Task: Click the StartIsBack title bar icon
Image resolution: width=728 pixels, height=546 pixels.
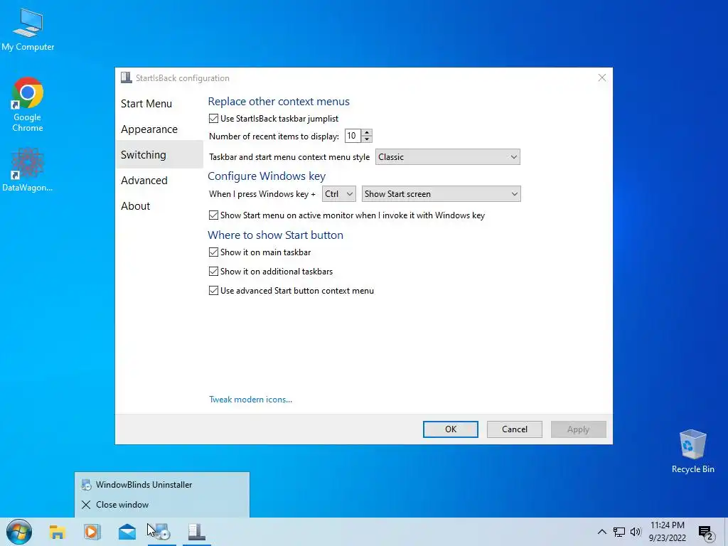Action: point(127,77)
